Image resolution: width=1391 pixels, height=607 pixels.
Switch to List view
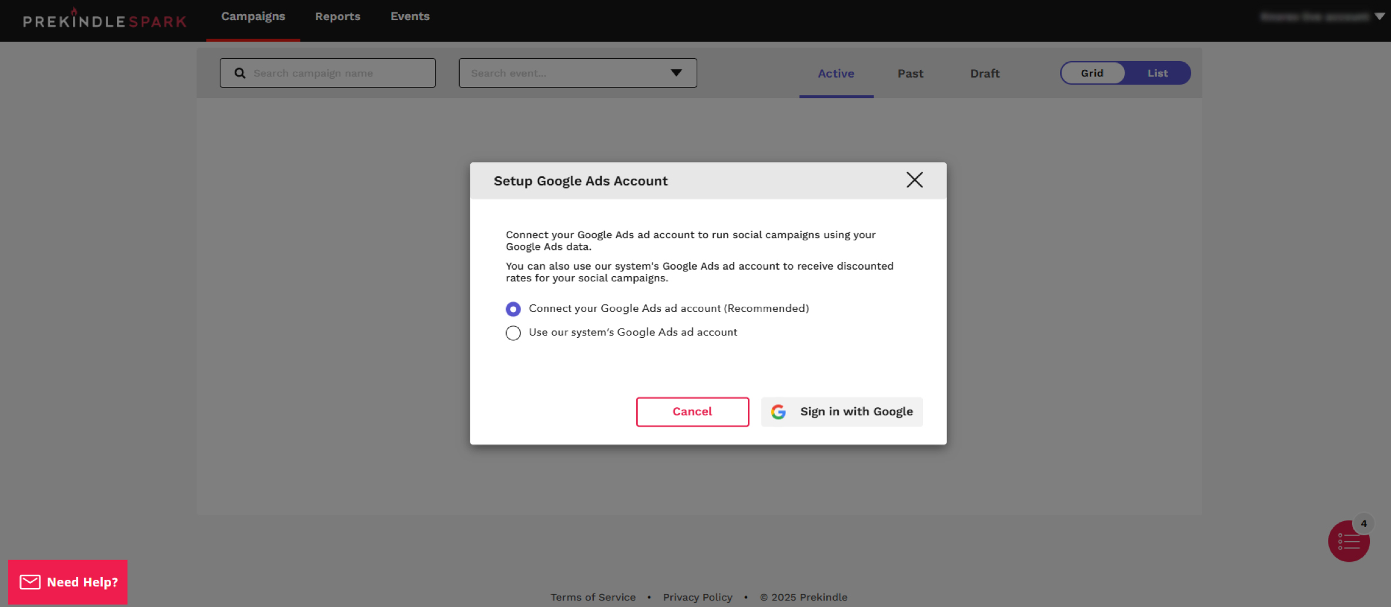pos(1157,73)
